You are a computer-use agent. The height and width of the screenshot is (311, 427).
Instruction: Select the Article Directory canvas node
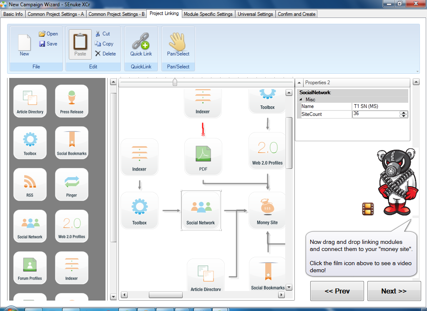coord(206,274)
